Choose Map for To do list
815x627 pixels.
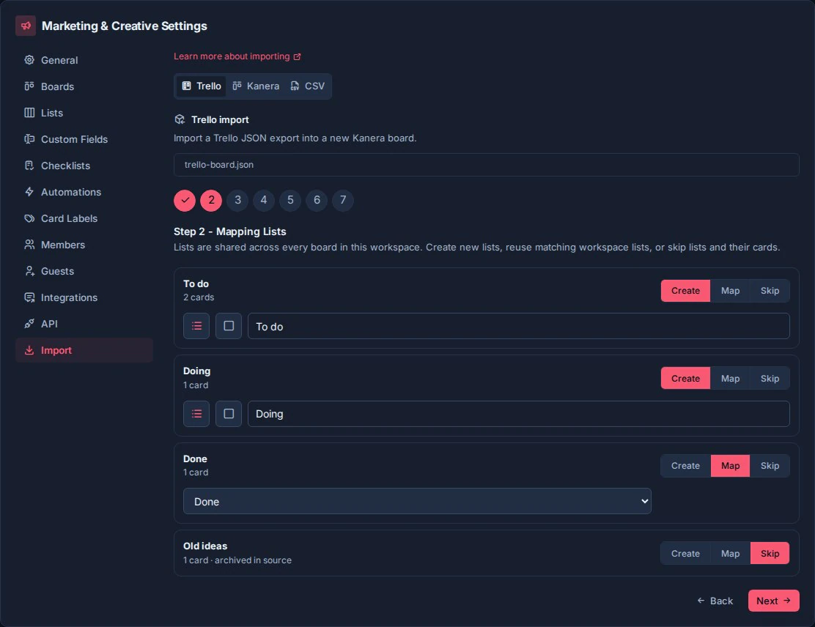tap(730, 291)
